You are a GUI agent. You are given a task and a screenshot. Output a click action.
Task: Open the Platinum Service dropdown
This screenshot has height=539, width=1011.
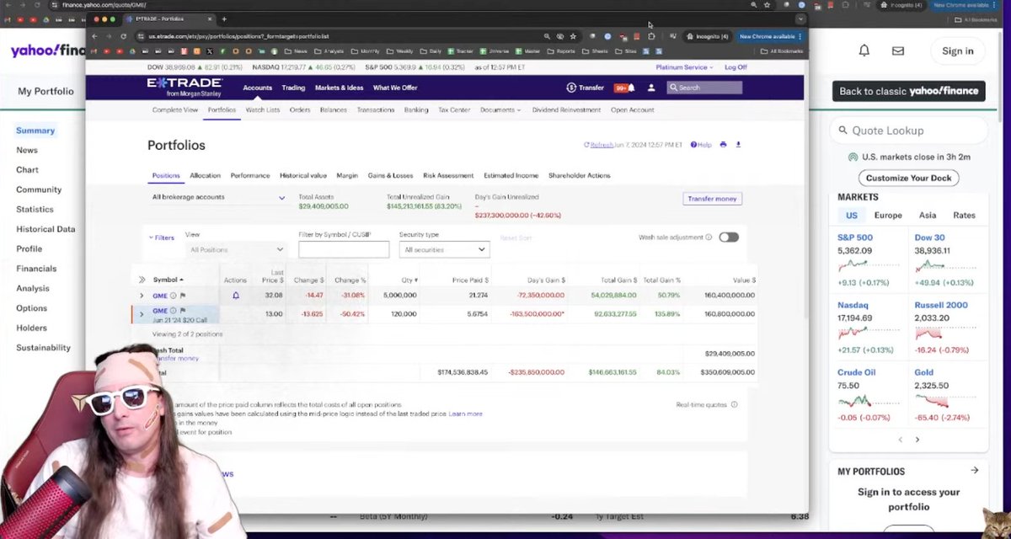tap(685, 67)
